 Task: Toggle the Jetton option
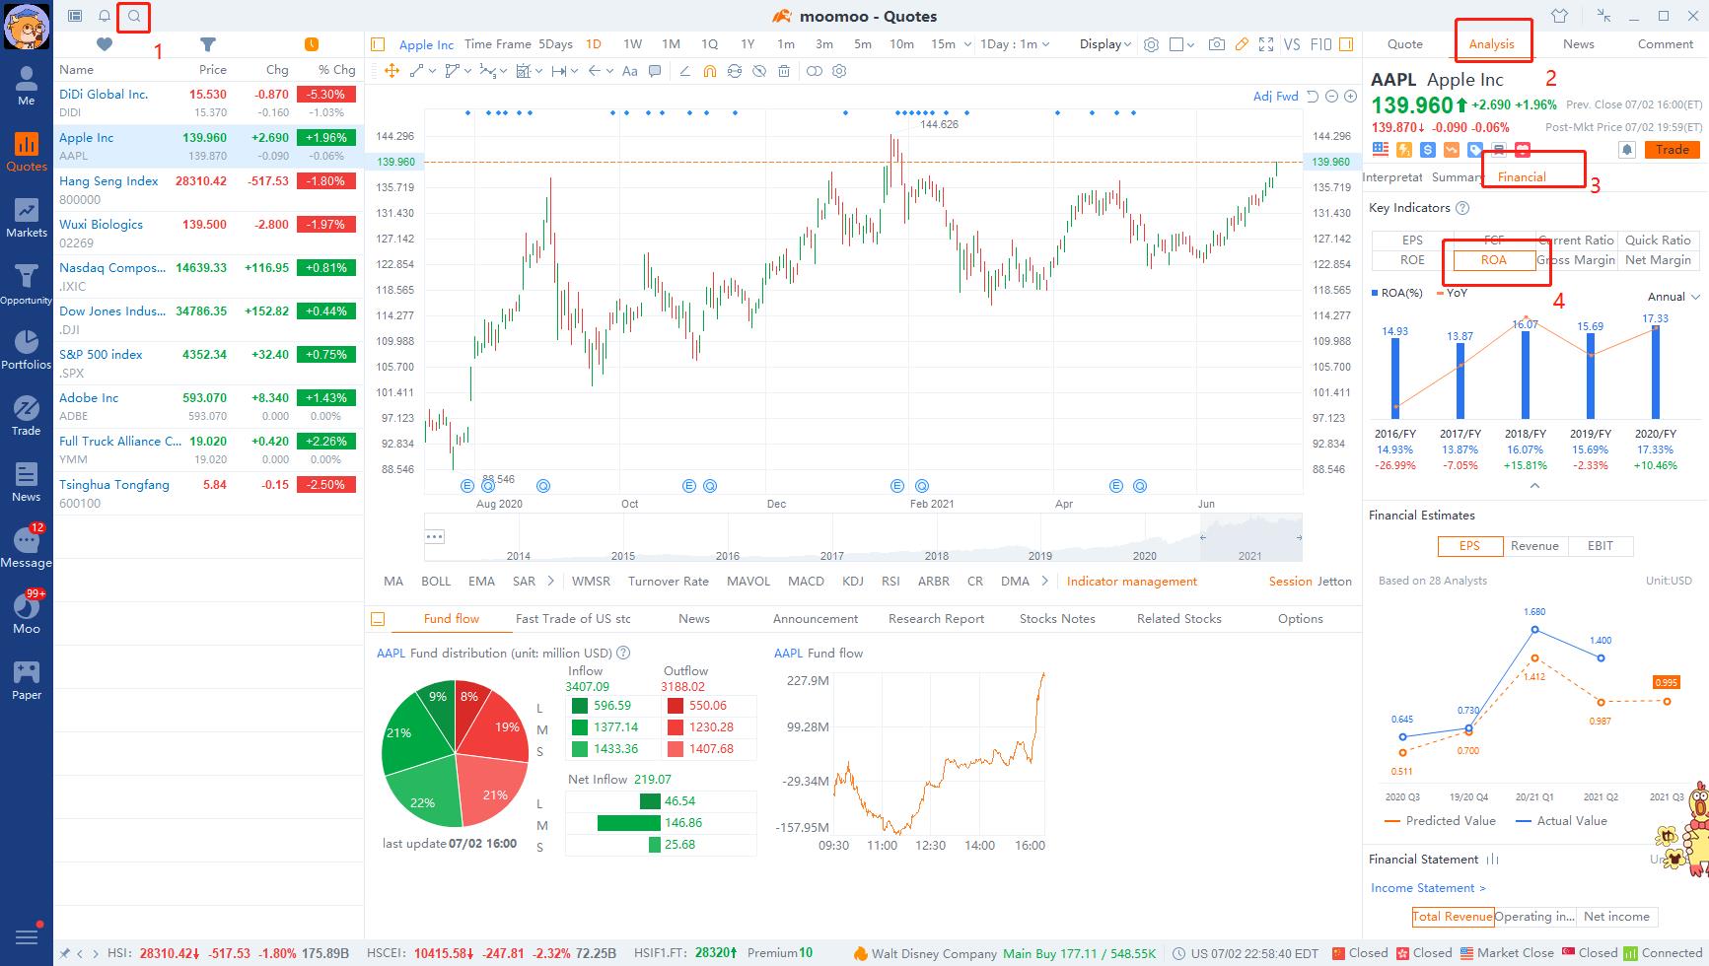1335,582
